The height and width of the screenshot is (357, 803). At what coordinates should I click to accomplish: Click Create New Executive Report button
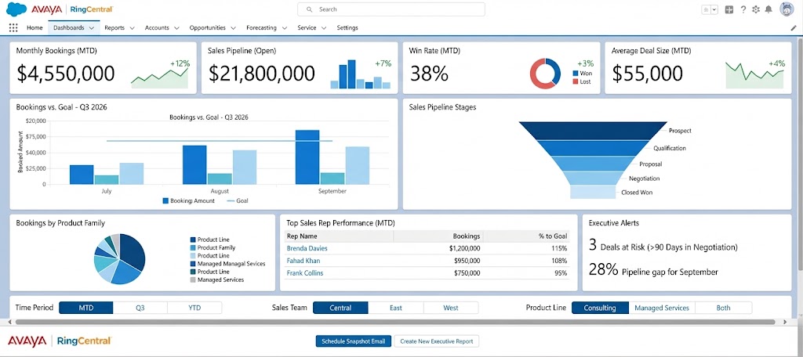(x=437, y=341)
